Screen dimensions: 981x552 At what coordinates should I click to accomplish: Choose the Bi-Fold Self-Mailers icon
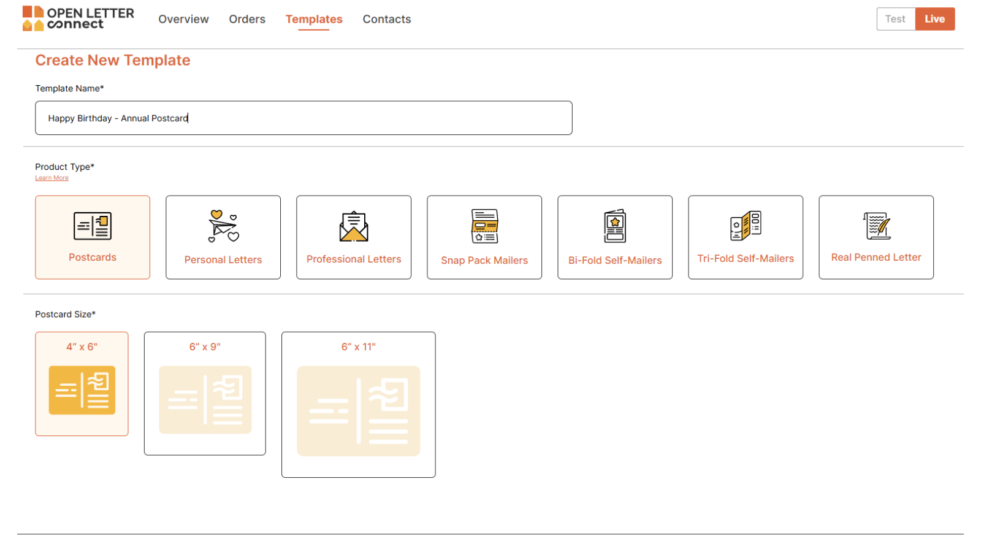pos(615,226)
